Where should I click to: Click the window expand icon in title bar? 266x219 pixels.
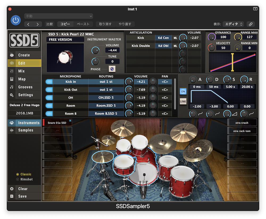pyautogui.click(x=255, y=9)
